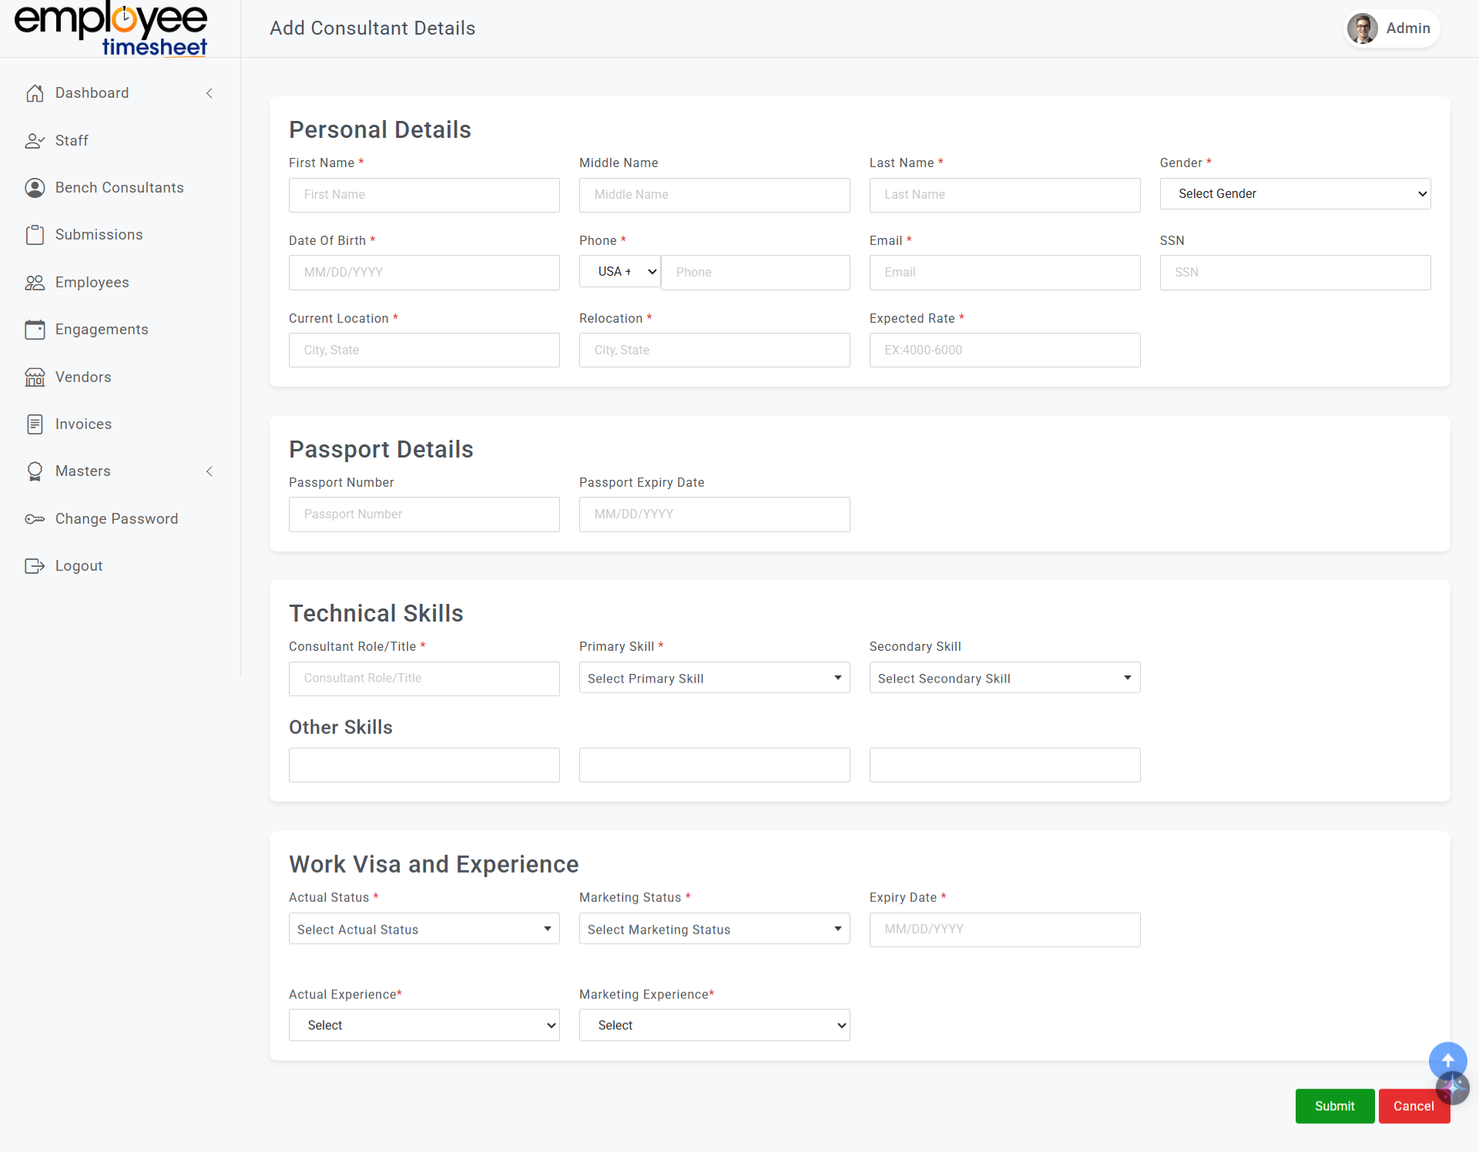Click the green Submit button

[1334, 1106]
